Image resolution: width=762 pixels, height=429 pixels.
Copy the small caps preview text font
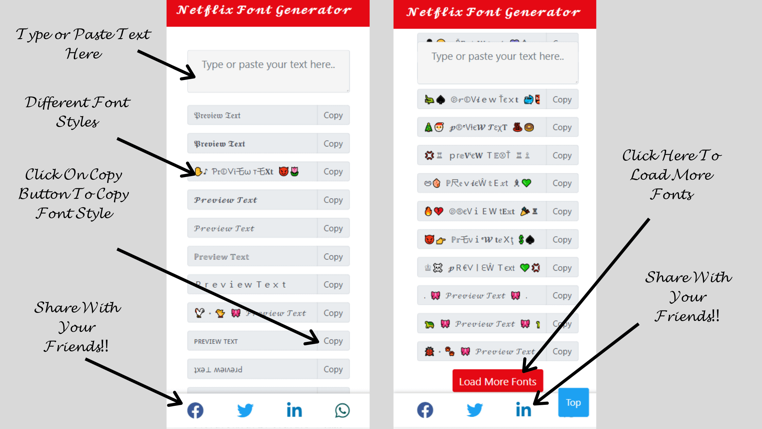[333, 340]
